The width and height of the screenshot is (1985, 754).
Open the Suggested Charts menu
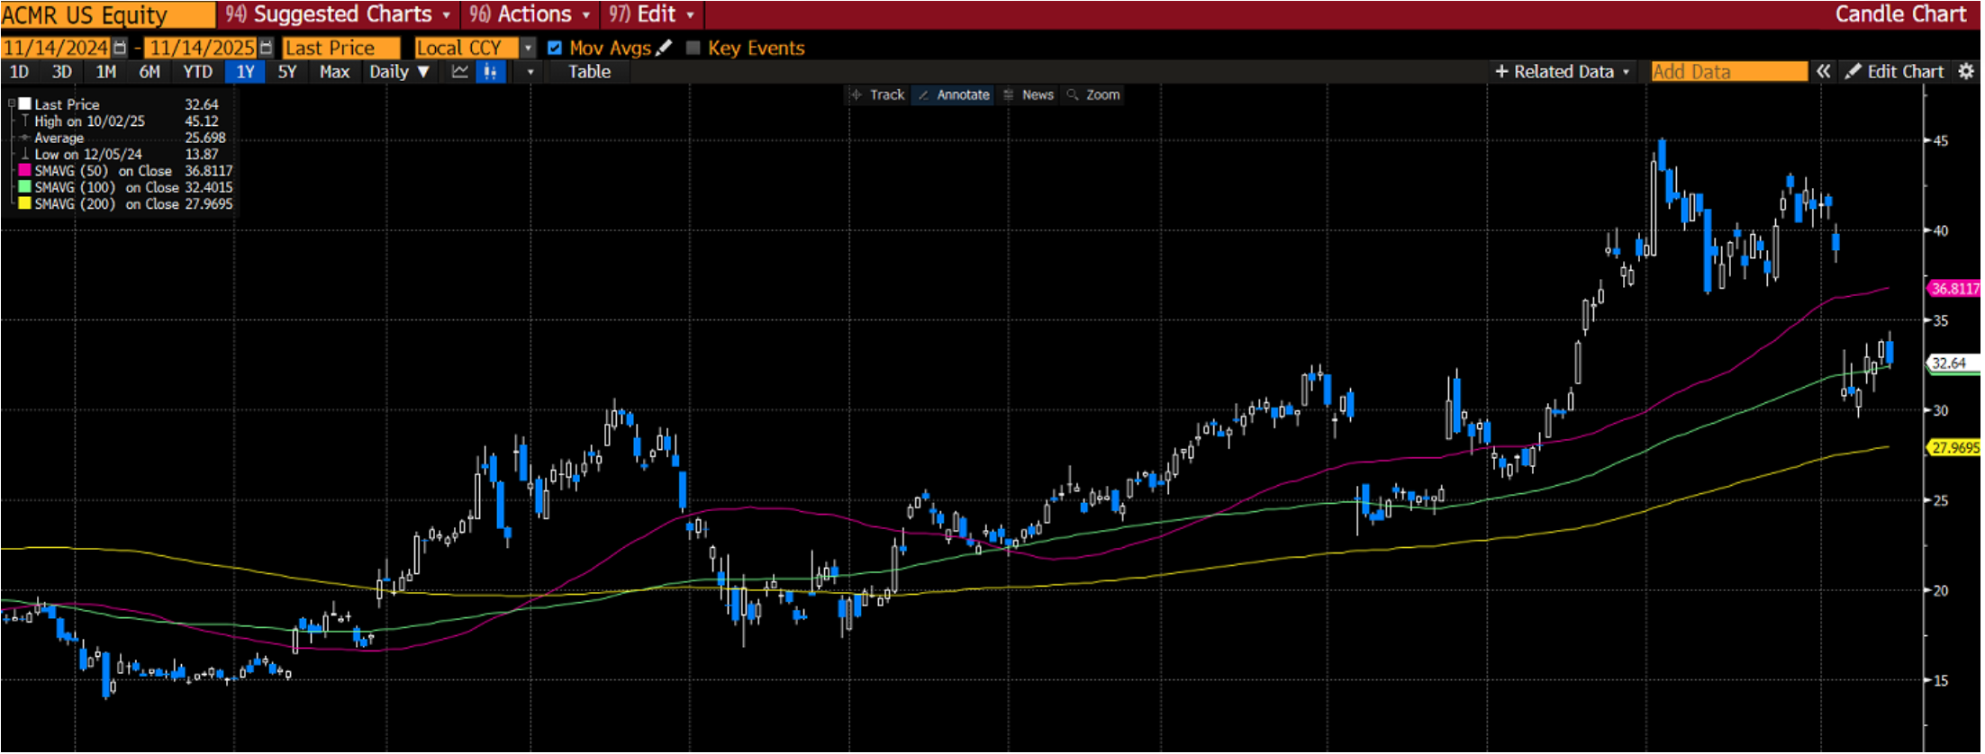tap(339, 14)
